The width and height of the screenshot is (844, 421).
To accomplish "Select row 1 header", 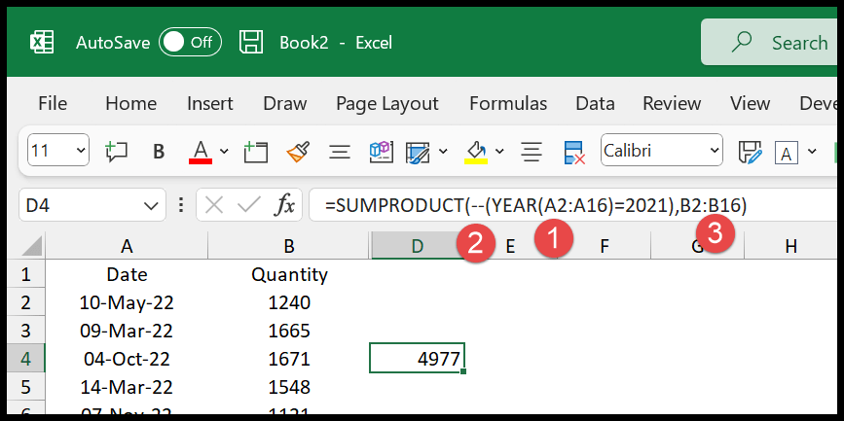I will [26, 275].
